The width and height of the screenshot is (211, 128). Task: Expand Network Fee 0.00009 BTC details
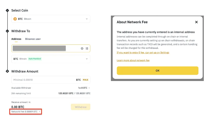coord(26,112)
